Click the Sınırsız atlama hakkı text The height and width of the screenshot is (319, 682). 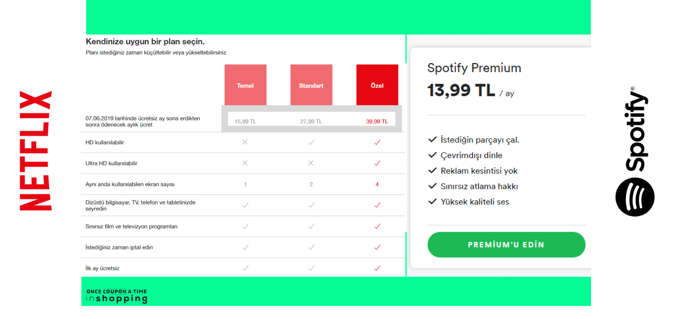pos(479,186)
